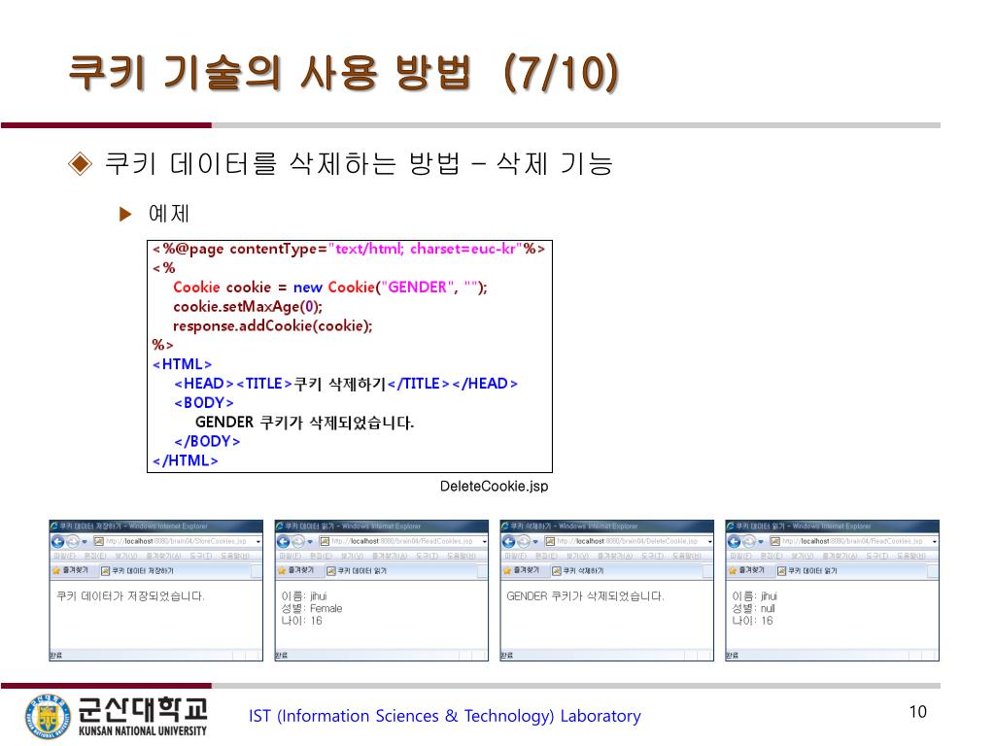Screen dimensions: 995x746
Task: Click page icon in DeleteCookie.jsp address bar
Action: [550, 542]
